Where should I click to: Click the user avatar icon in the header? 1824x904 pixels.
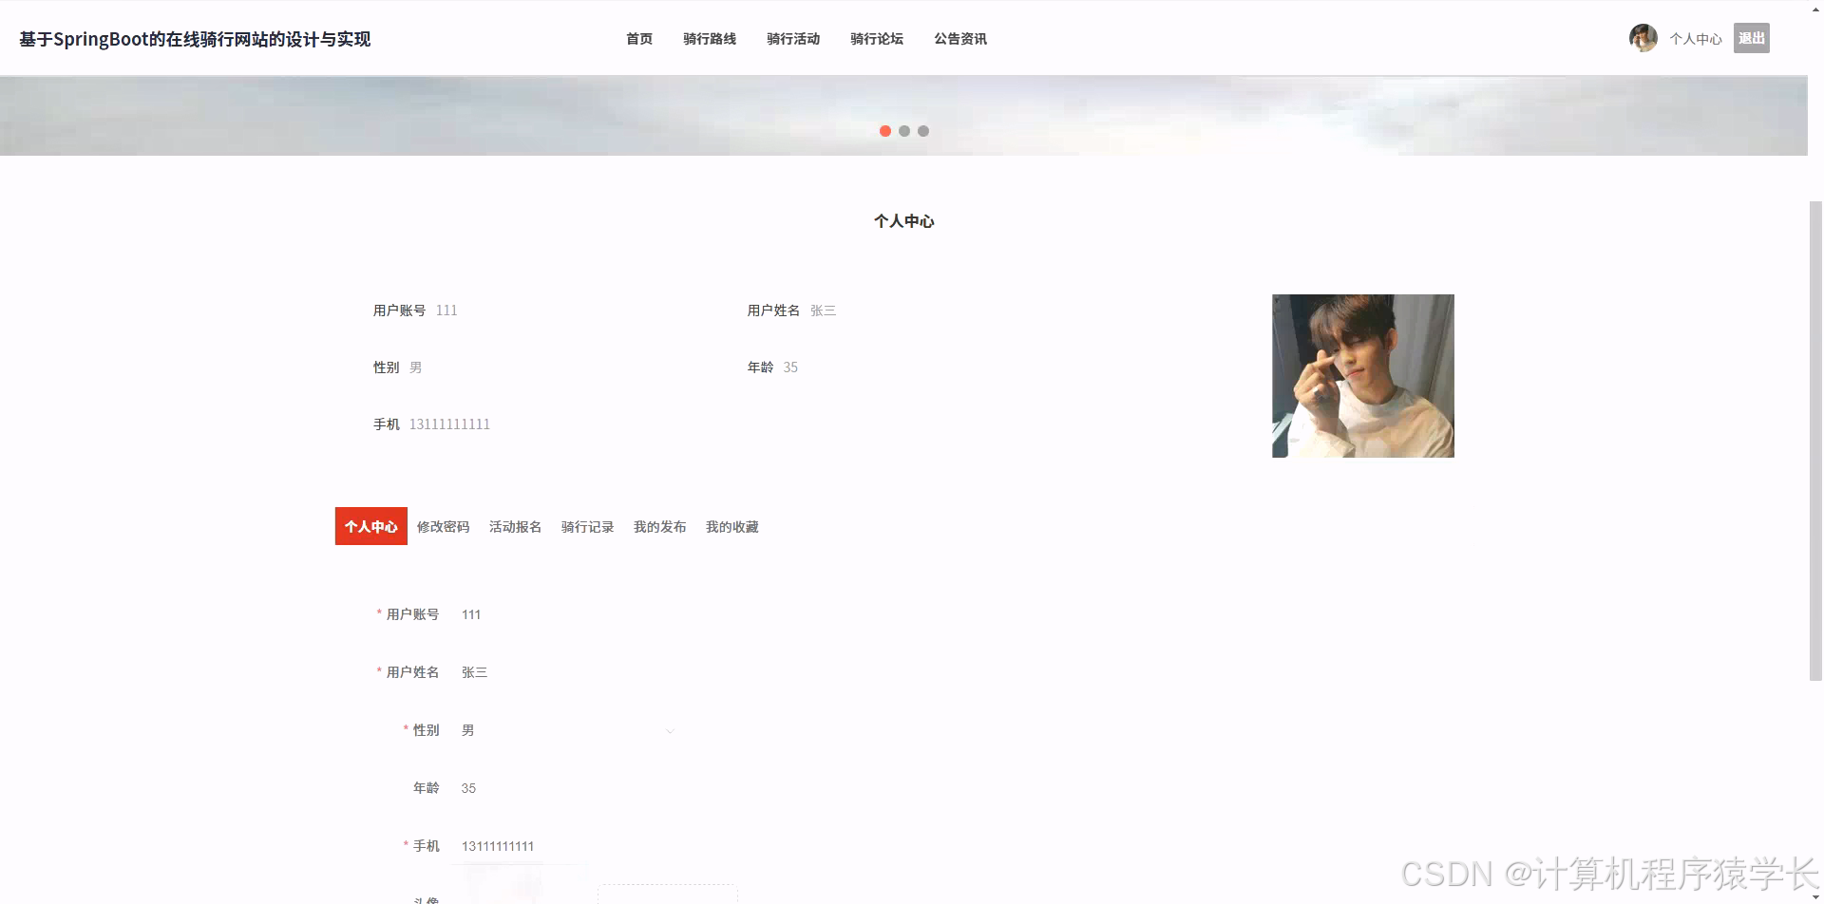1643,38
